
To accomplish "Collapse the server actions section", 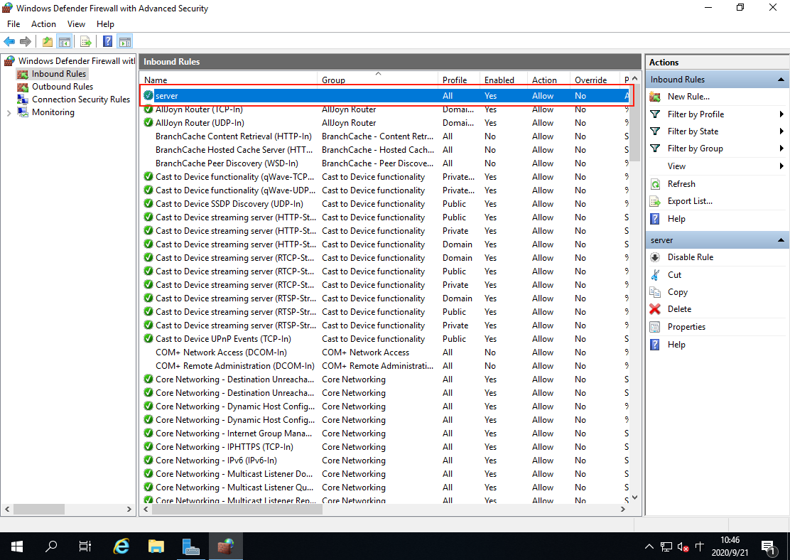I will (x=781, y=240).
